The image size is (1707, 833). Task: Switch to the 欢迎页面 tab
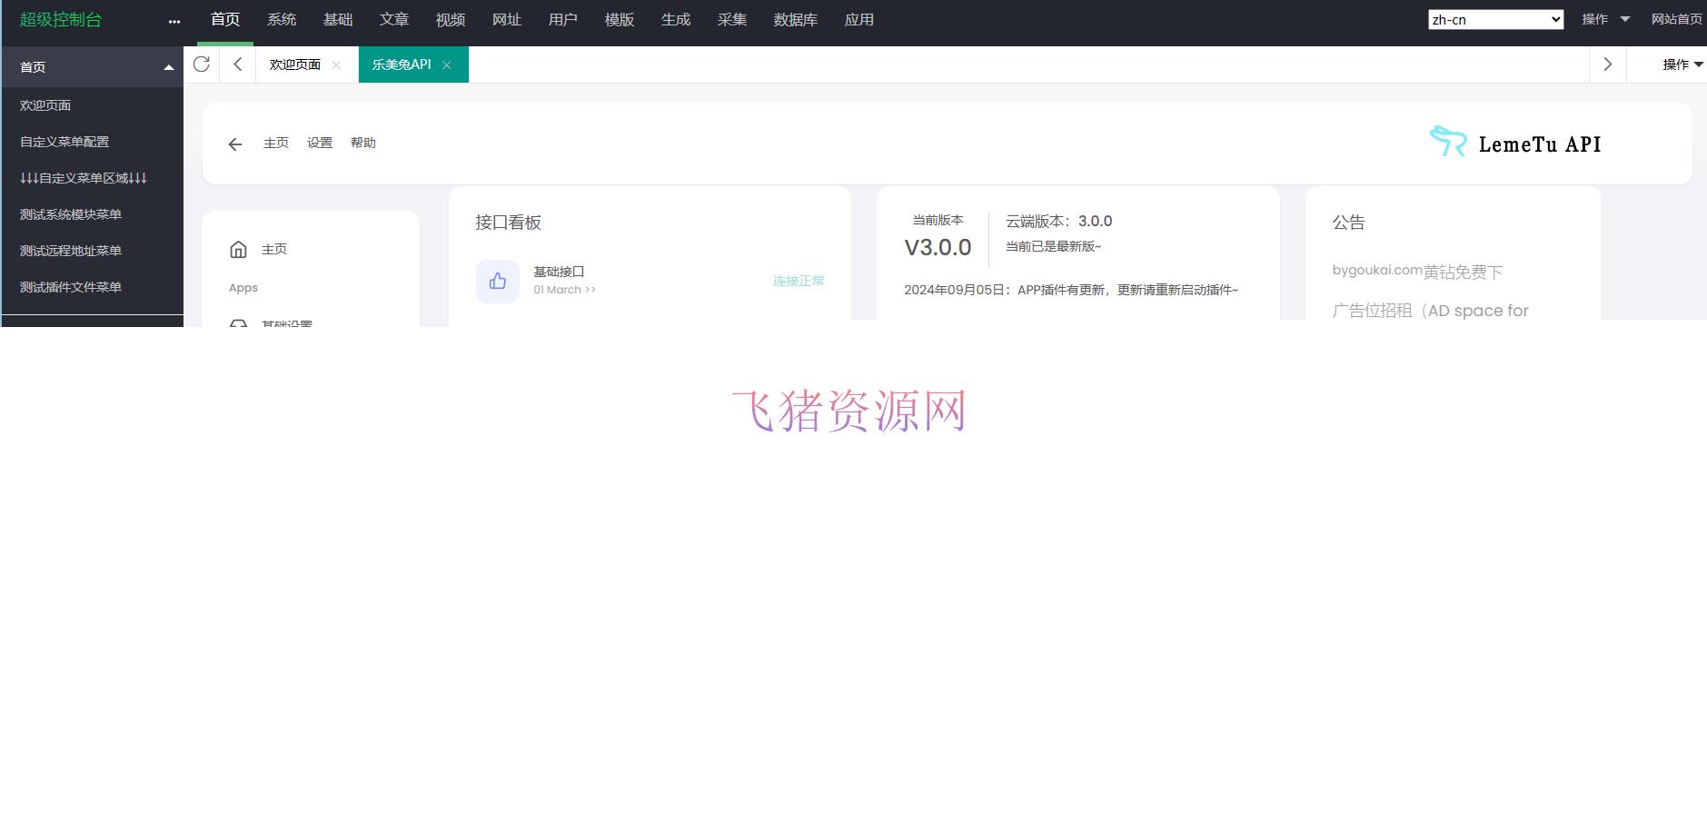pyautogui.click(x=293, y=64)
